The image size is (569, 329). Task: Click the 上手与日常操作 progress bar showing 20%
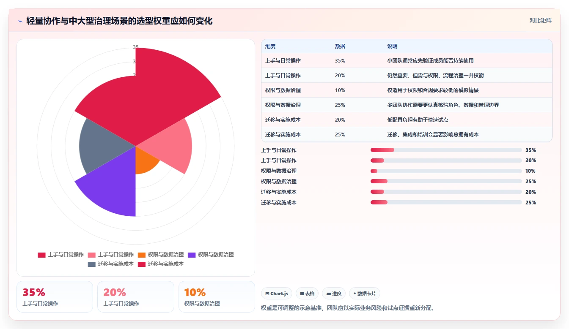(446, 160)
